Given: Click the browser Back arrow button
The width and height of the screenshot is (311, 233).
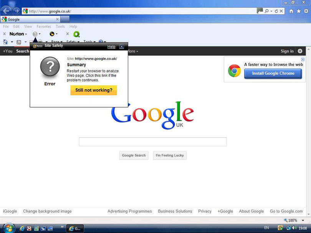Looking at the screenshot, I should 7,11.
